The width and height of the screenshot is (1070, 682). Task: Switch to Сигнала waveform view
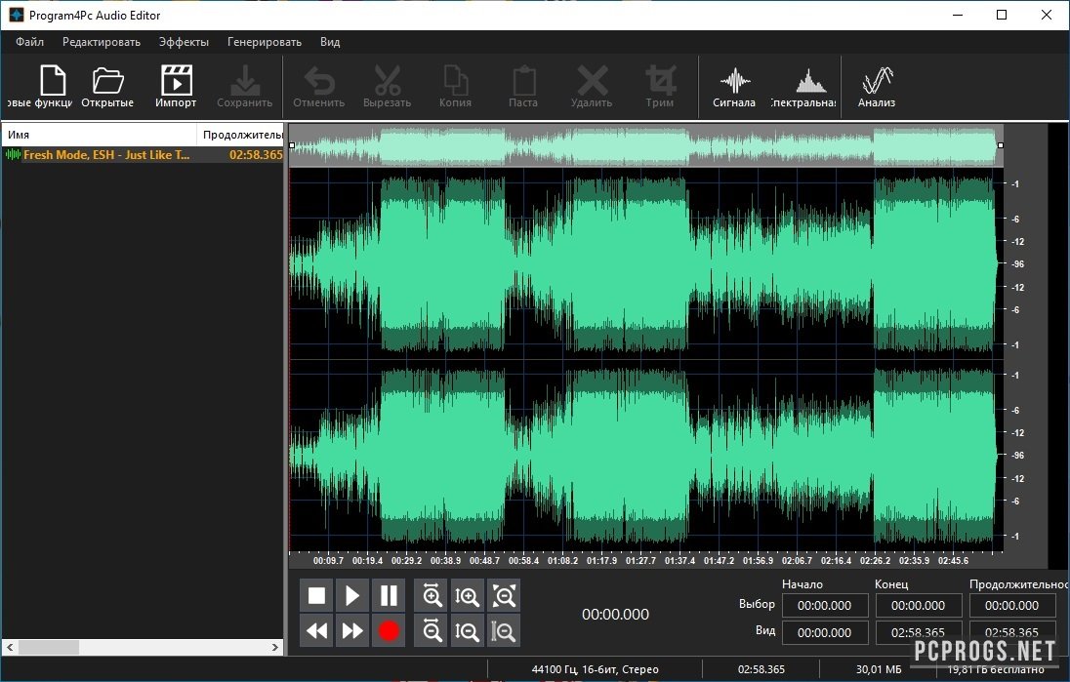point(734,86)
